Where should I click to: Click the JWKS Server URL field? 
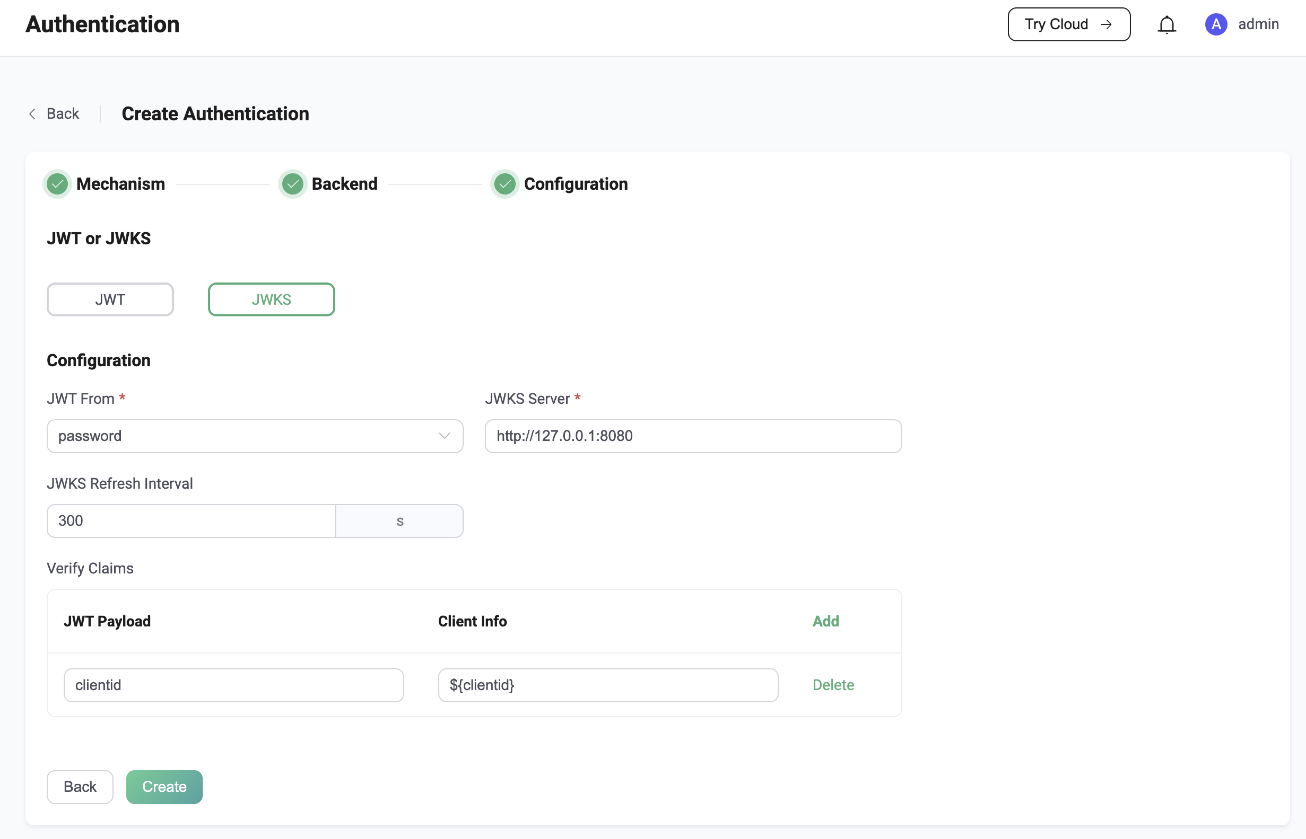(x=693, y=436)
